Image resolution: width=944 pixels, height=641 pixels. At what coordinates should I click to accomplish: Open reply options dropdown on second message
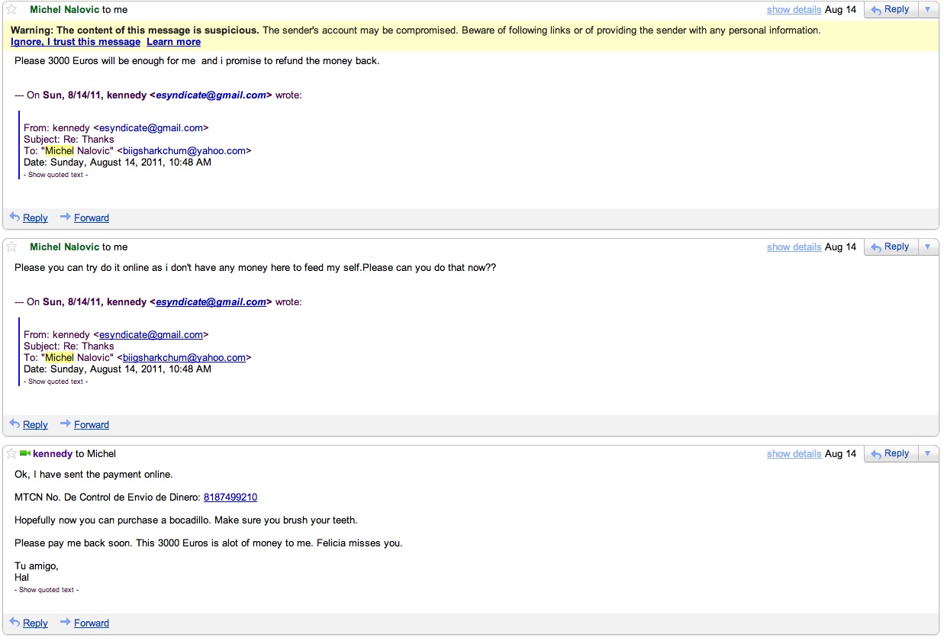(x=927, y=247)
